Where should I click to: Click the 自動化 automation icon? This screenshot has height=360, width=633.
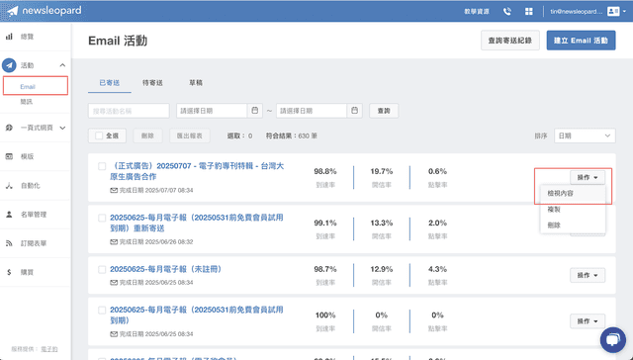click(9, 186)
